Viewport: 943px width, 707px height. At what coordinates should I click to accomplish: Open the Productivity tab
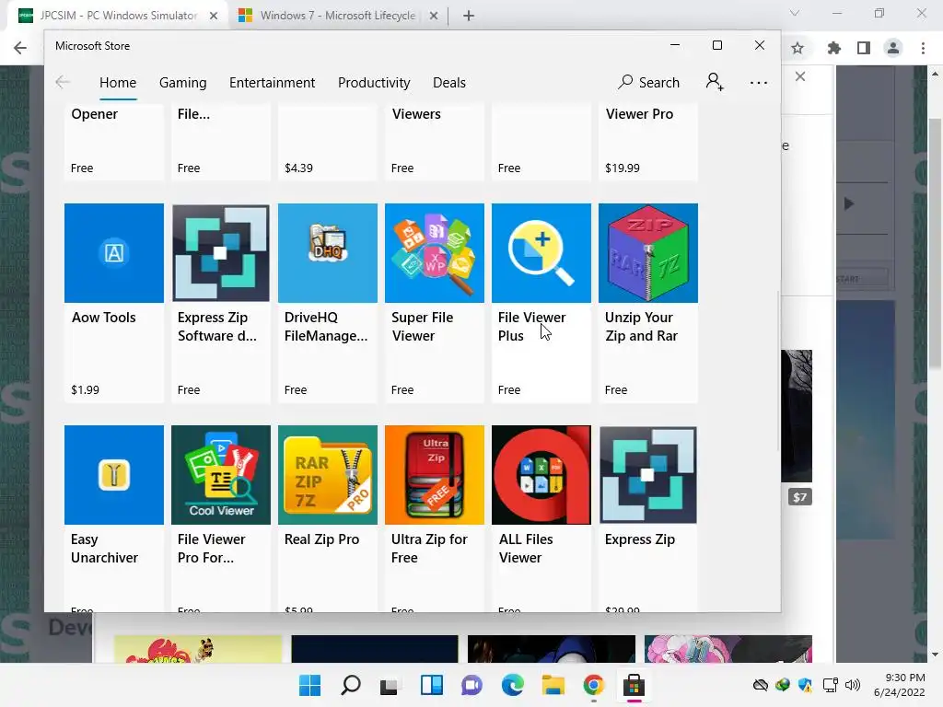[374, 82]
